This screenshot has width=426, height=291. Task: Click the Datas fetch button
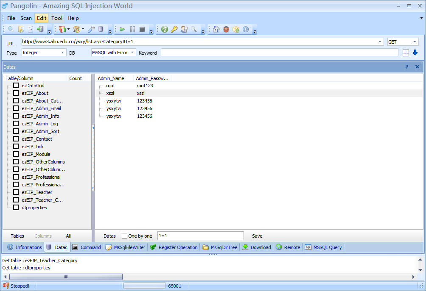click(x=109, y=236)
